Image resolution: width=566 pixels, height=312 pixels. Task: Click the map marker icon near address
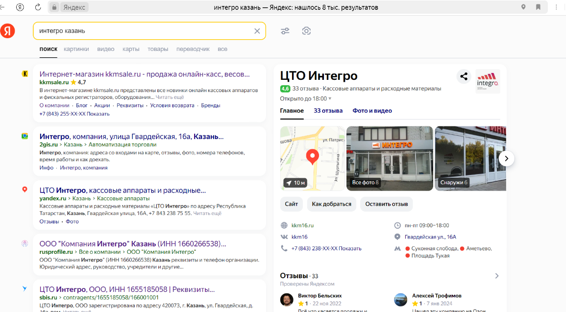397,237
